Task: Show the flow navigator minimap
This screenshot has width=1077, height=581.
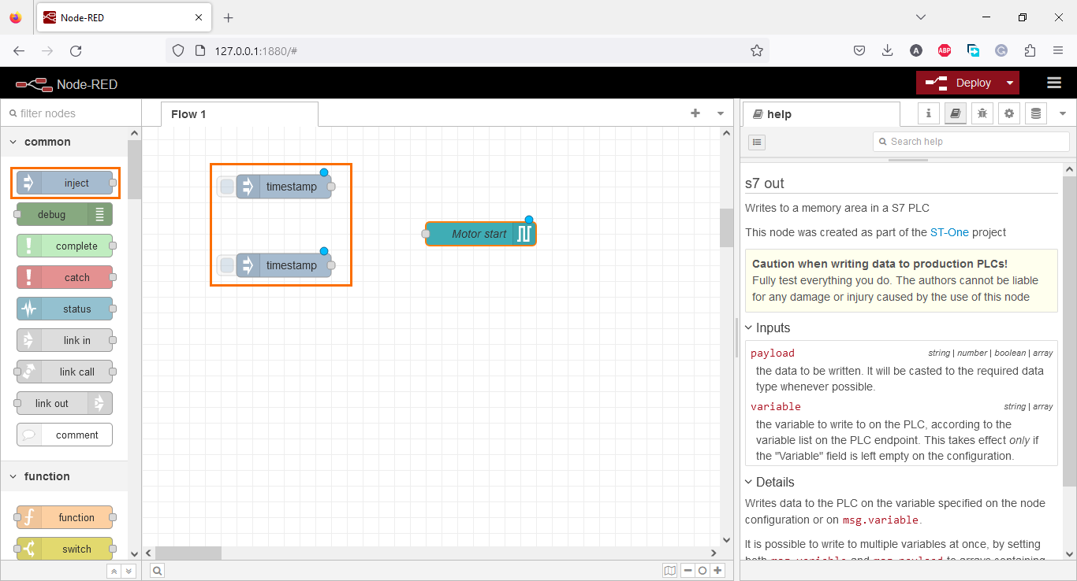Action: coord(669,570)
